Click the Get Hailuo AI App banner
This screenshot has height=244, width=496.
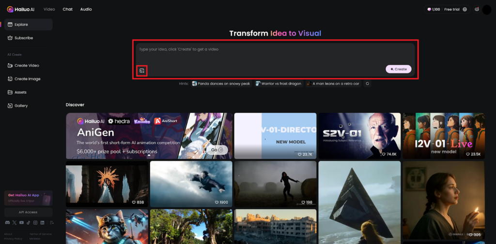click(x=29, y=198)
